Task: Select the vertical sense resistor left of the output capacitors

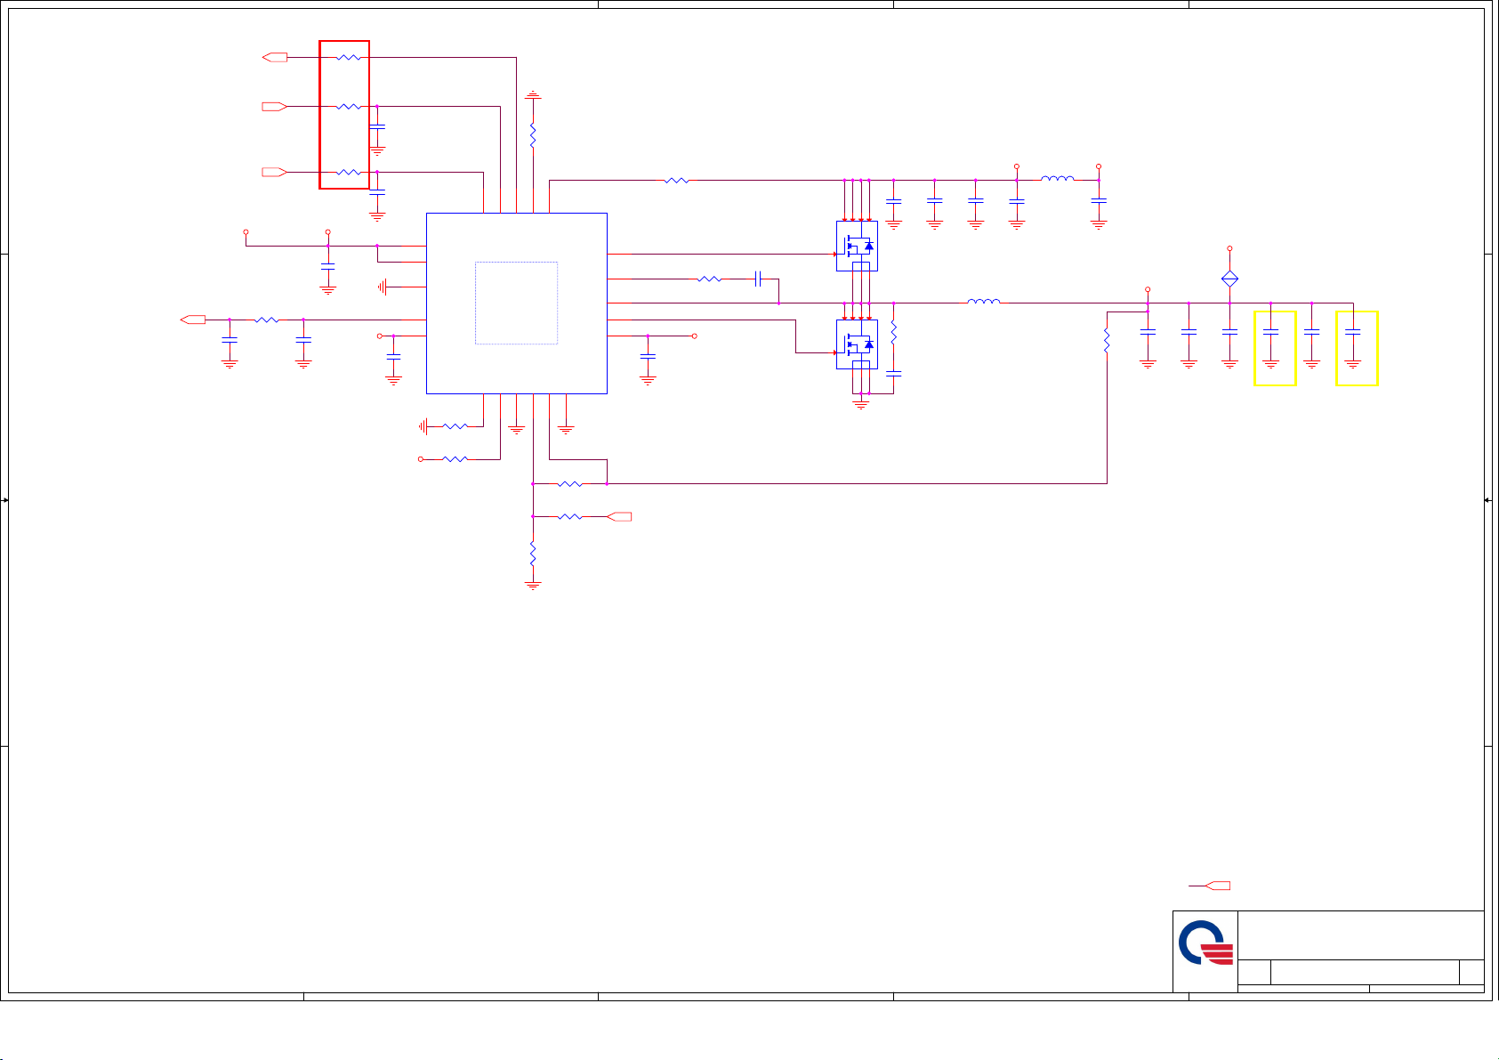Action: pyautogui.click(x=1107, y=341)
